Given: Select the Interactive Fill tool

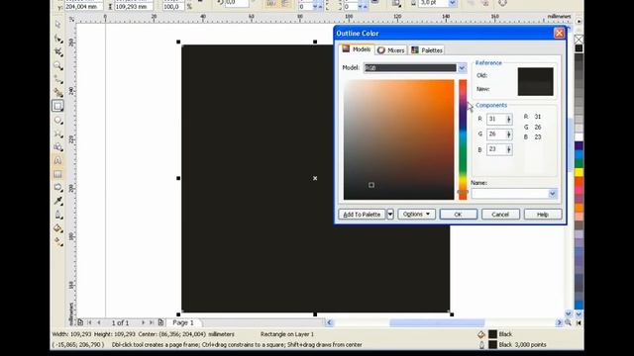Looking at the screenshot, I should click(57, 241).
